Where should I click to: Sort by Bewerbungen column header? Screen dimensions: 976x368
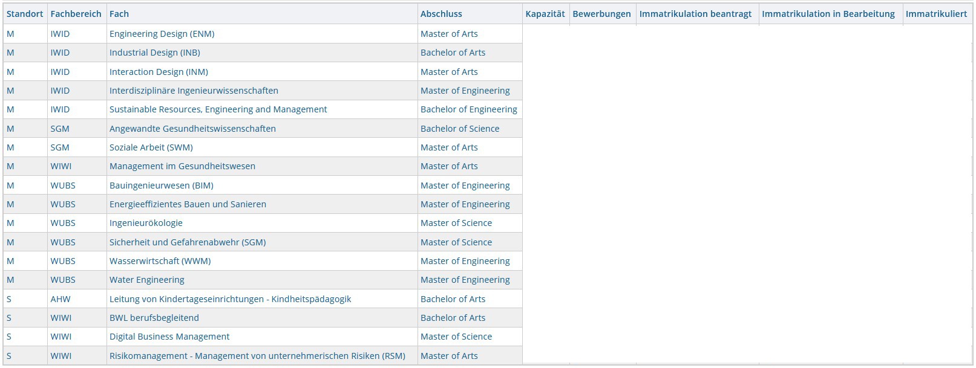coord(601,14)
